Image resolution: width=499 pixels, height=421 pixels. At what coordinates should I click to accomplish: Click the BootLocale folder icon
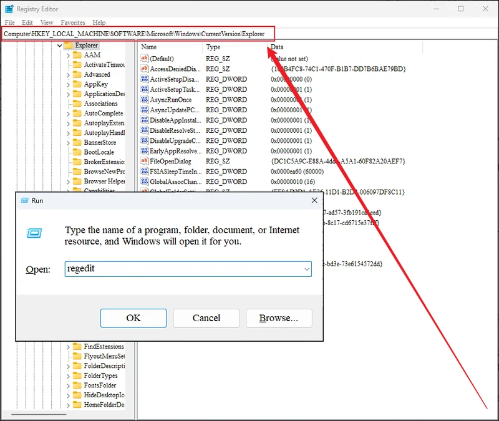tap(77, 152)
